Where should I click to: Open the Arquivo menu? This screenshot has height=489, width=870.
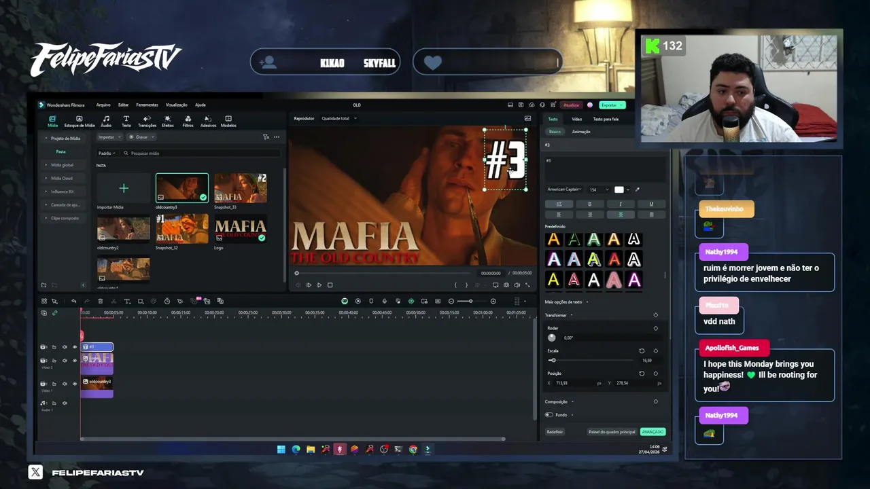click(x=103, y=105)
